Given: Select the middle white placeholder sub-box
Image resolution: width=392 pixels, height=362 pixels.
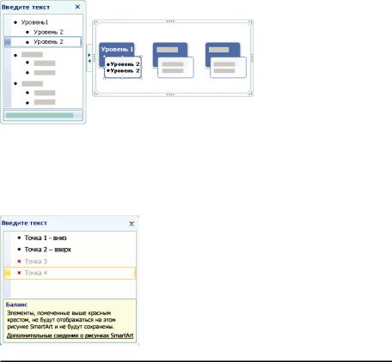Looking at the screenshot, I should [x=175, y=68].
